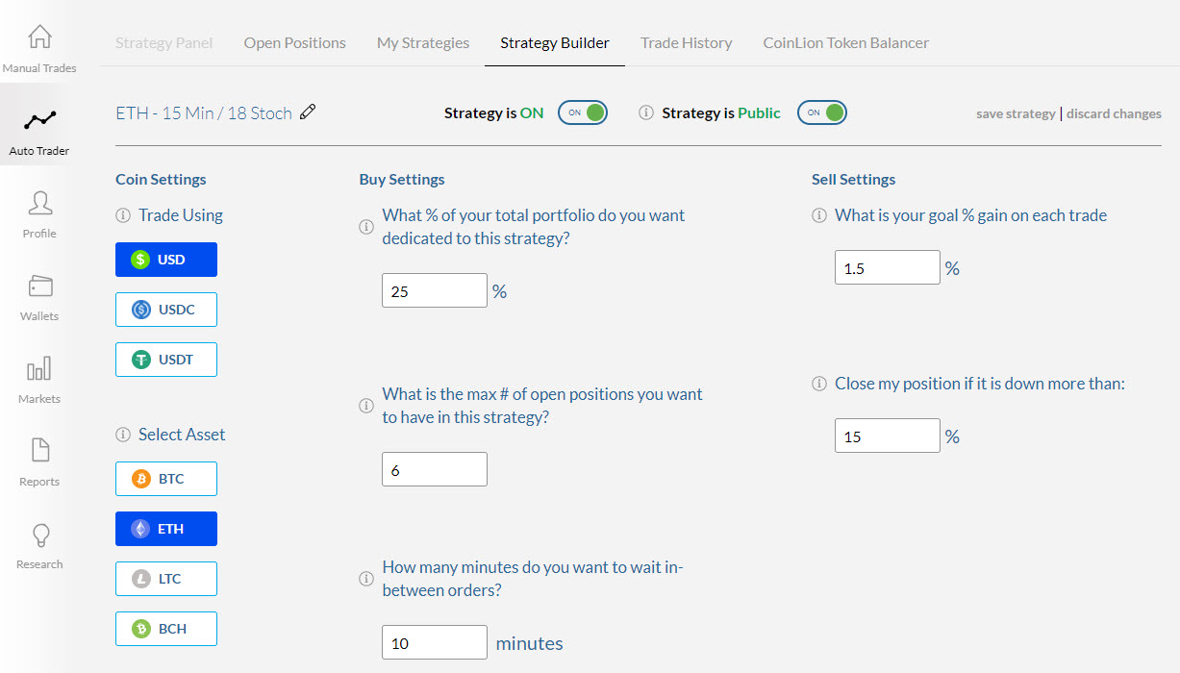The width and height of the screenshot is (1180, 673).
Task: Choose LTC as the asset
Action: [x=166, y=579]
